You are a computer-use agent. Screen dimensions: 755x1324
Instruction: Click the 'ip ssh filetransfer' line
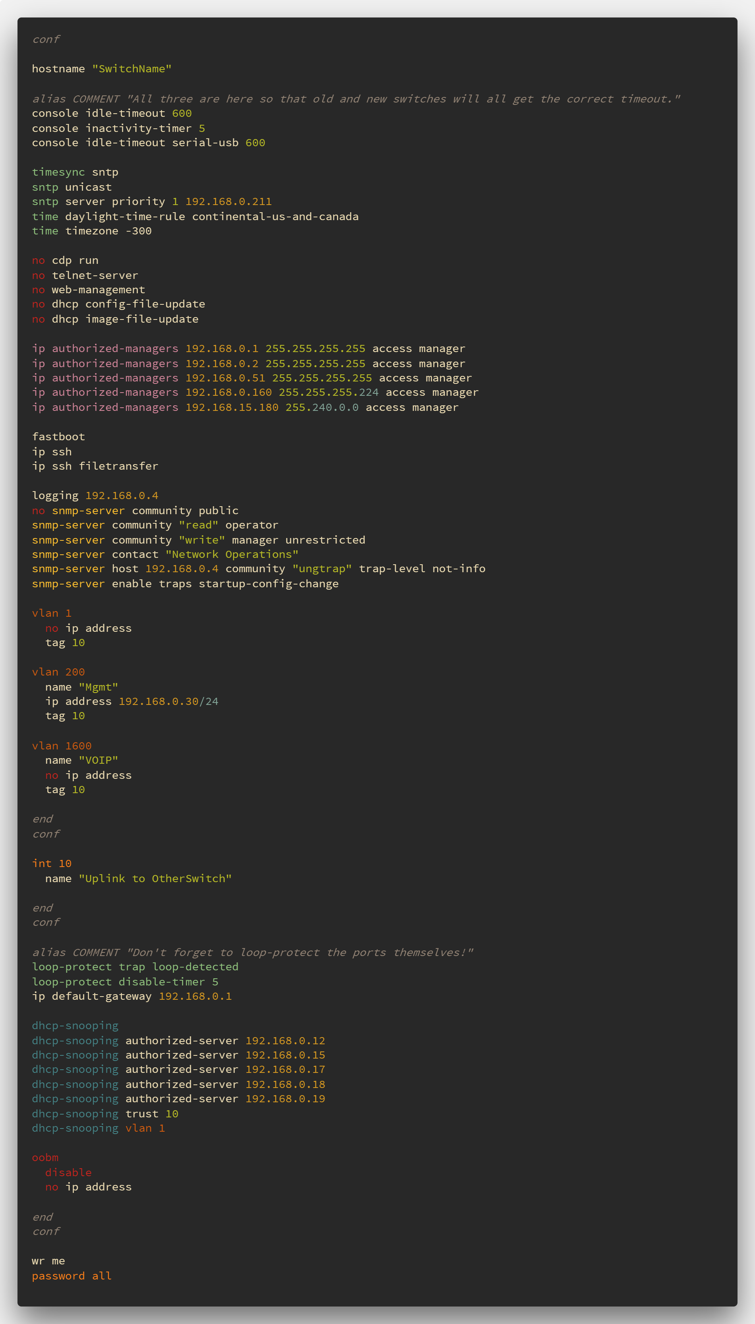pyautogui.click(x=95, y=466)
